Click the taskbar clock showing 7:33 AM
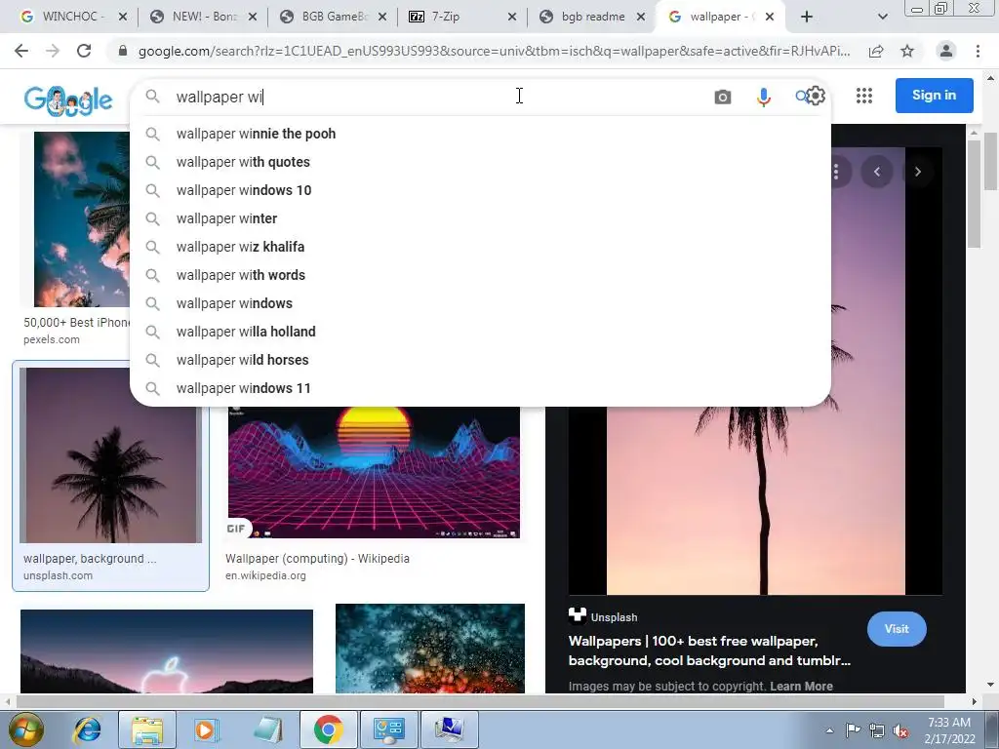 pos(949,730)
